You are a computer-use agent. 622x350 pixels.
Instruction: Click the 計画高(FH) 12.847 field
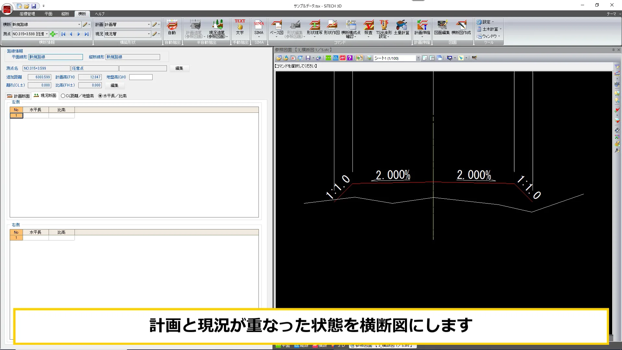point(90,77)
